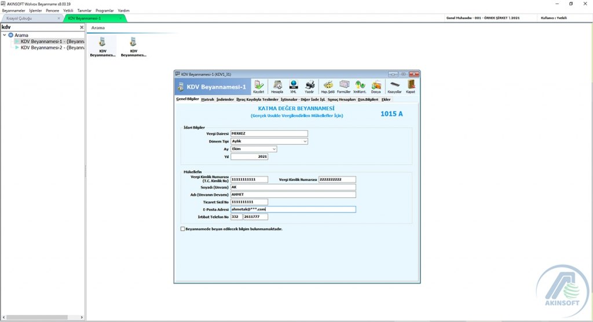Image resolution: width=593 pixels, height=322 pixels.
Task: Click the left panel horizontal scrollbar
Action: click(x=37, y=317)
